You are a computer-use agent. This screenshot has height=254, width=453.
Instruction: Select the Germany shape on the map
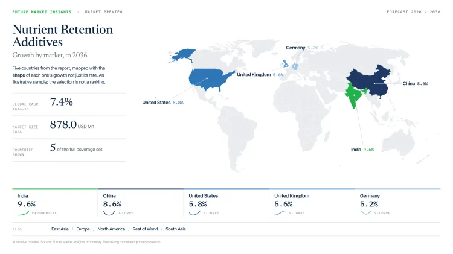click(295, 67)
